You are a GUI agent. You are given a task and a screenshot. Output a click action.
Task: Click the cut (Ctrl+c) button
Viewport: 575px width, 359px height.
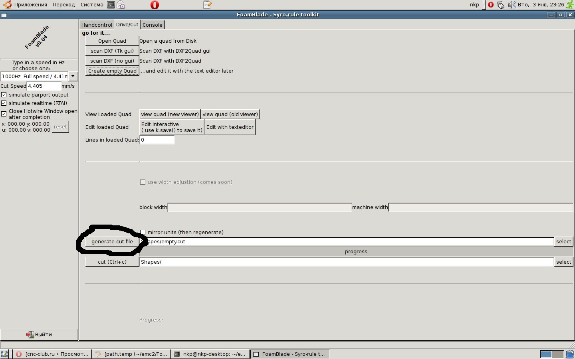pyautogui.click(x=112, y=262)
